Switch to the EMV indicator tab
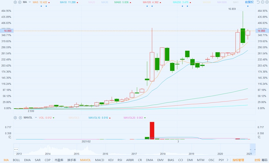269x163 pixels. click(x=161, y=160)
